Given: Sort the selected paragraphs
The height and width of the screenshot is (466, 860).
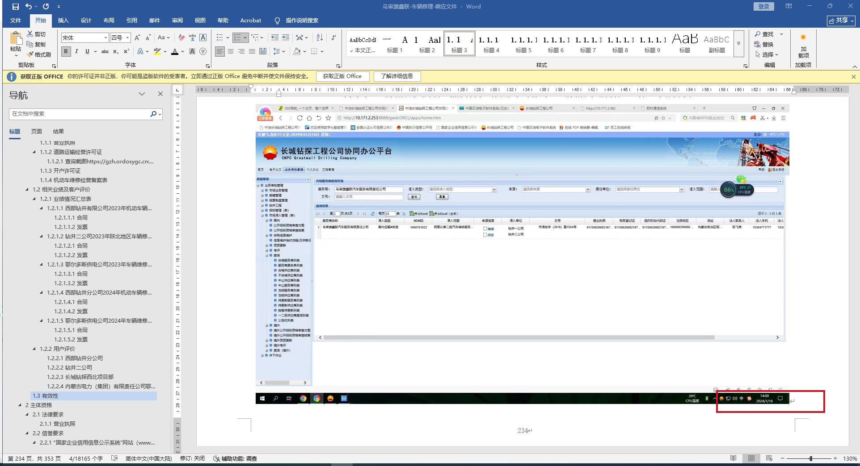Looking at the screenshot, I should pos(320,38).
